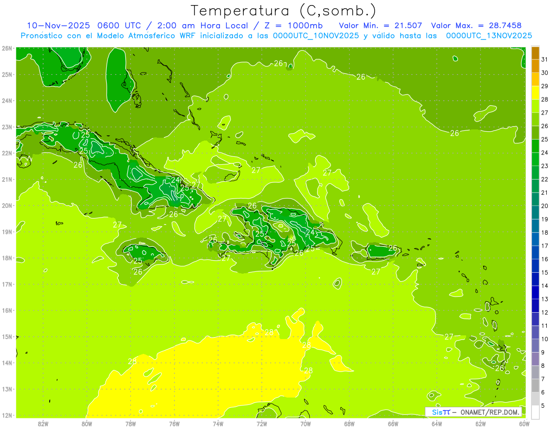Viewport: 557px width, 430px height.
Task: Click the longitude axis label "78W"
Action: click(130, 424)
